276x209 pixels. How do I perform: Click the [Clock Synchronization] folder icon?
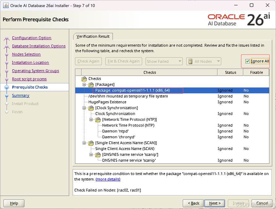coord(91,108)
